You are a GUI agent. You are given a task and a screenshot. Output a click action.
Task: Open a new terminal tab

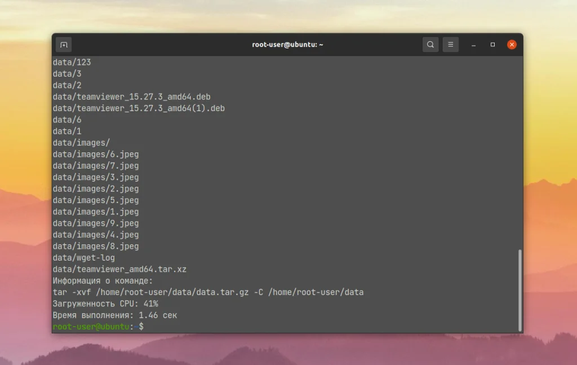[x=63, y=44]
